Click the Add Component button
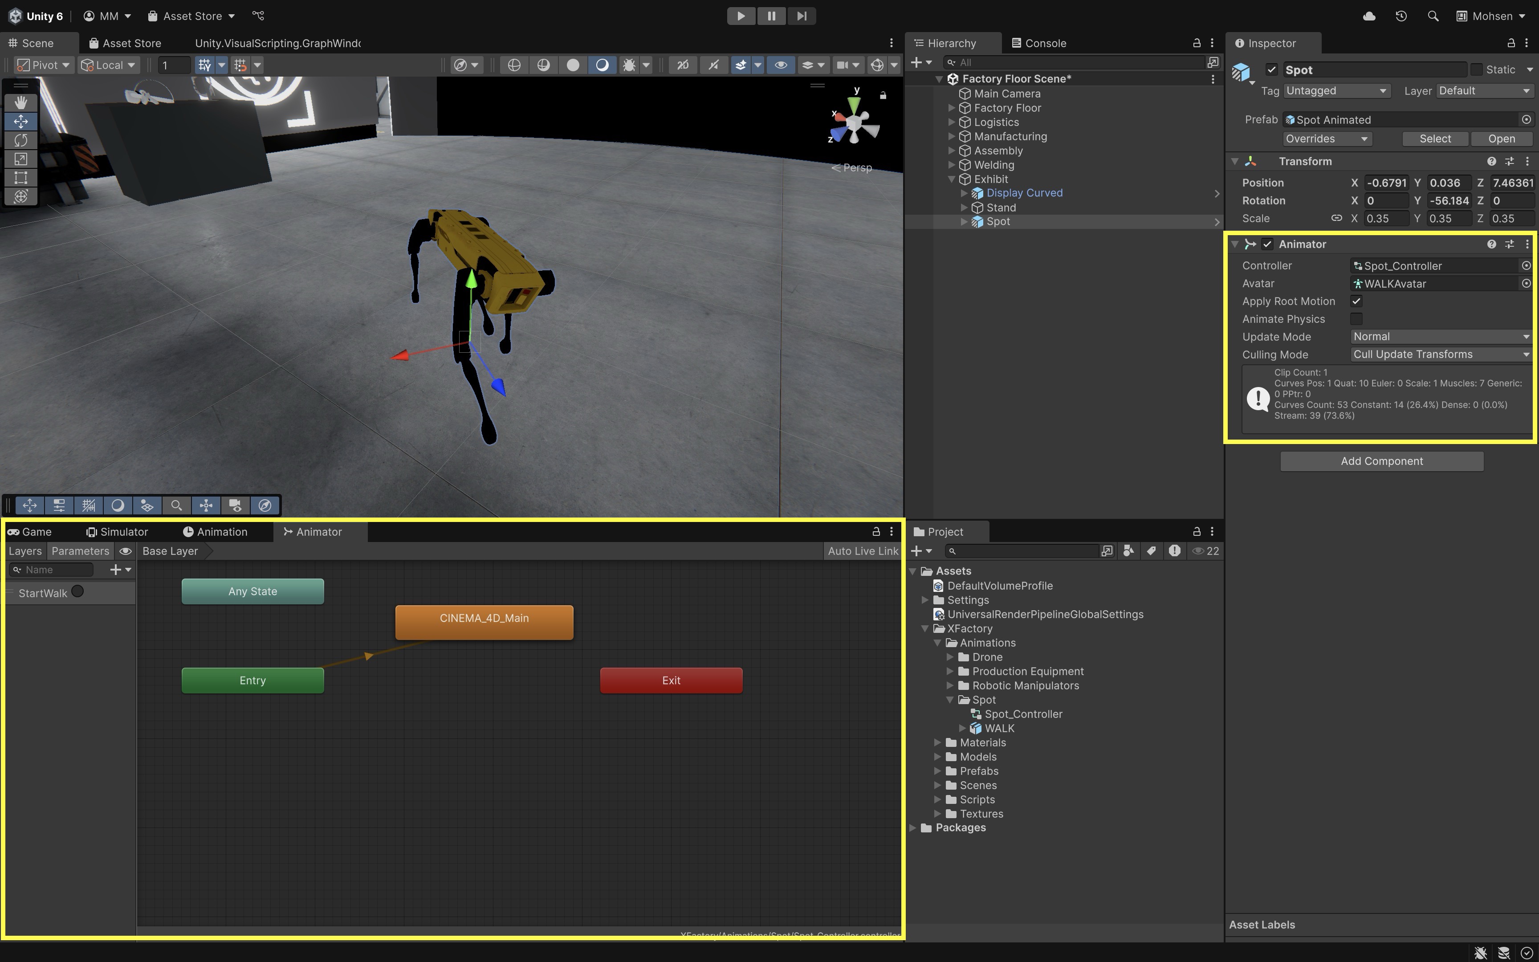The width and height of the screenshot is (1539, 962). [x=1381, y=461]
